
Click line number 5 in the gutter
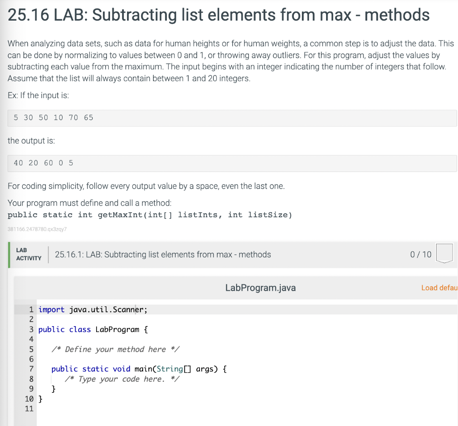tap(31, 349)
